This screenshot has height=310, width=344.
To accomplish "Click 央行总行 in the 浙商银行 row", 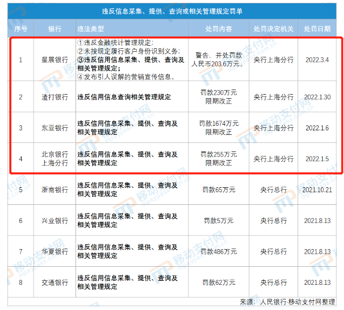I will point(273,190).
